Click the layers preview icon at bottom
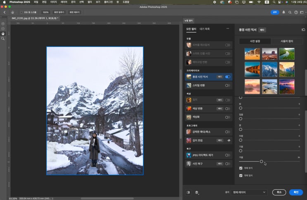 tap(197, 192)
